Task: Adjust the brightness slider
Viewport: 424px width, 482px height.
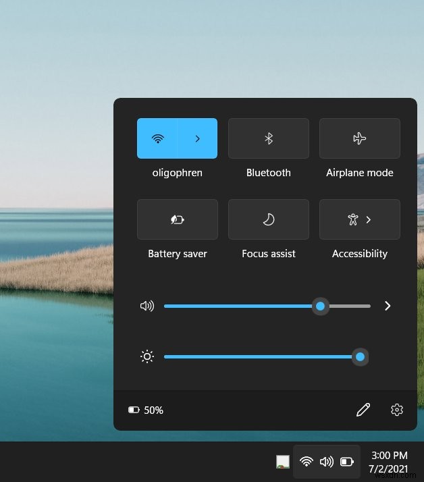Action: pyautogui.click(x=266, y=357)
